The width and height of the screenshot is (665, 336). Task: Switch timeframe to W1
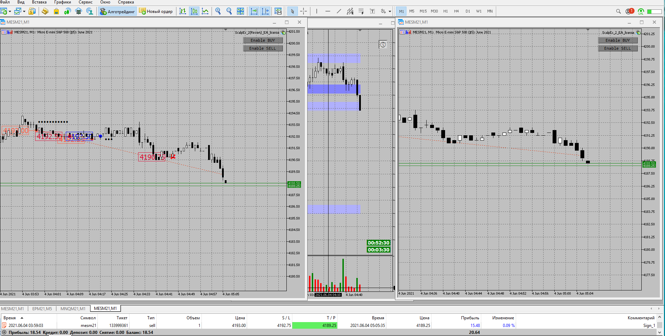[479, 11]
